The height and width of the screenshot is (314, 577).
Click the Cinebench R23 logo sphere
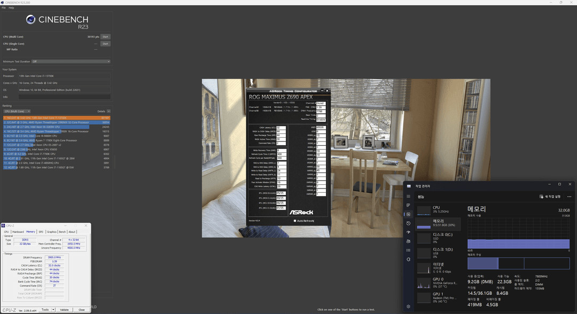click(30, 19)
